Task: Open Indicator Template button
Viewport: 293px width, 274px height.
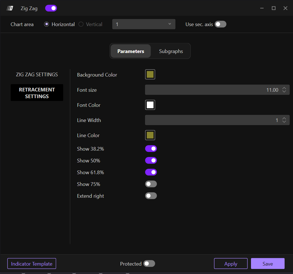Action: coord(32,264)
